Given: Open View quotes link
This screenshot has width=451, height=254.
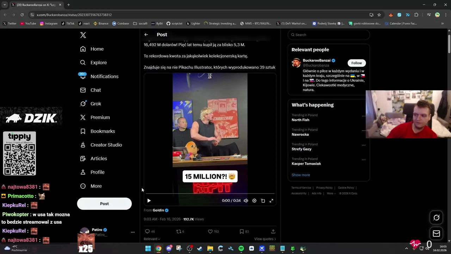Looking at the screenshot, I should coord(265,239).
